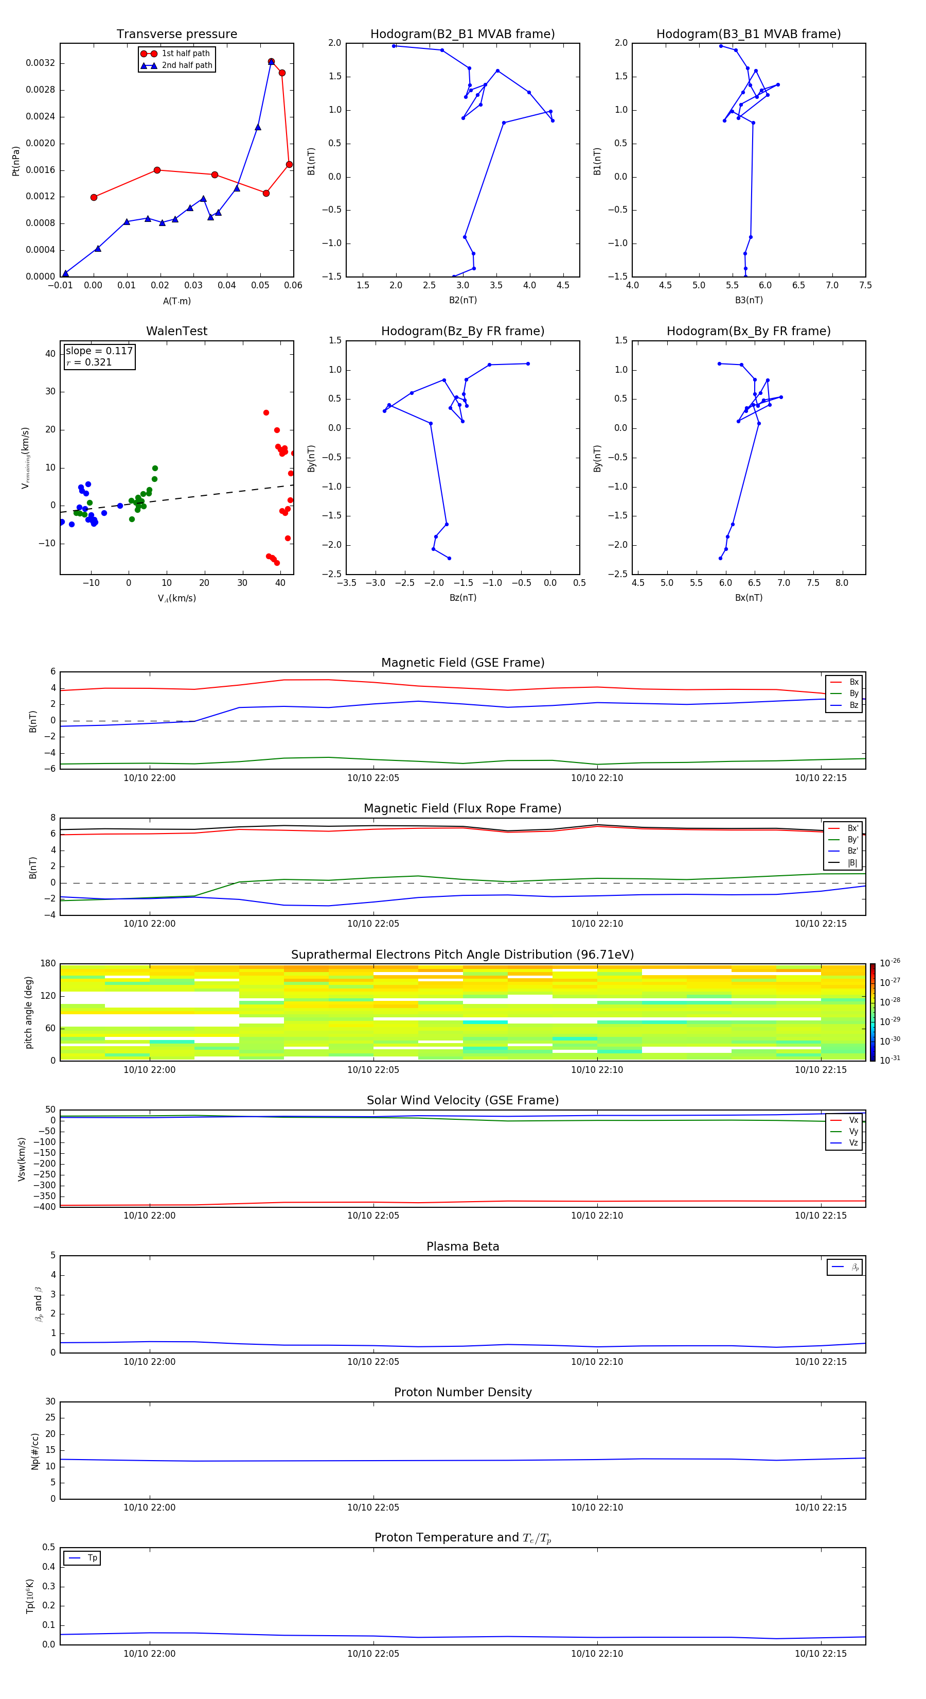Click the "Hodogram(B3_B1 MVAB frame)" title
This screenshot has height=1699, width=926.
pos(749,34)
